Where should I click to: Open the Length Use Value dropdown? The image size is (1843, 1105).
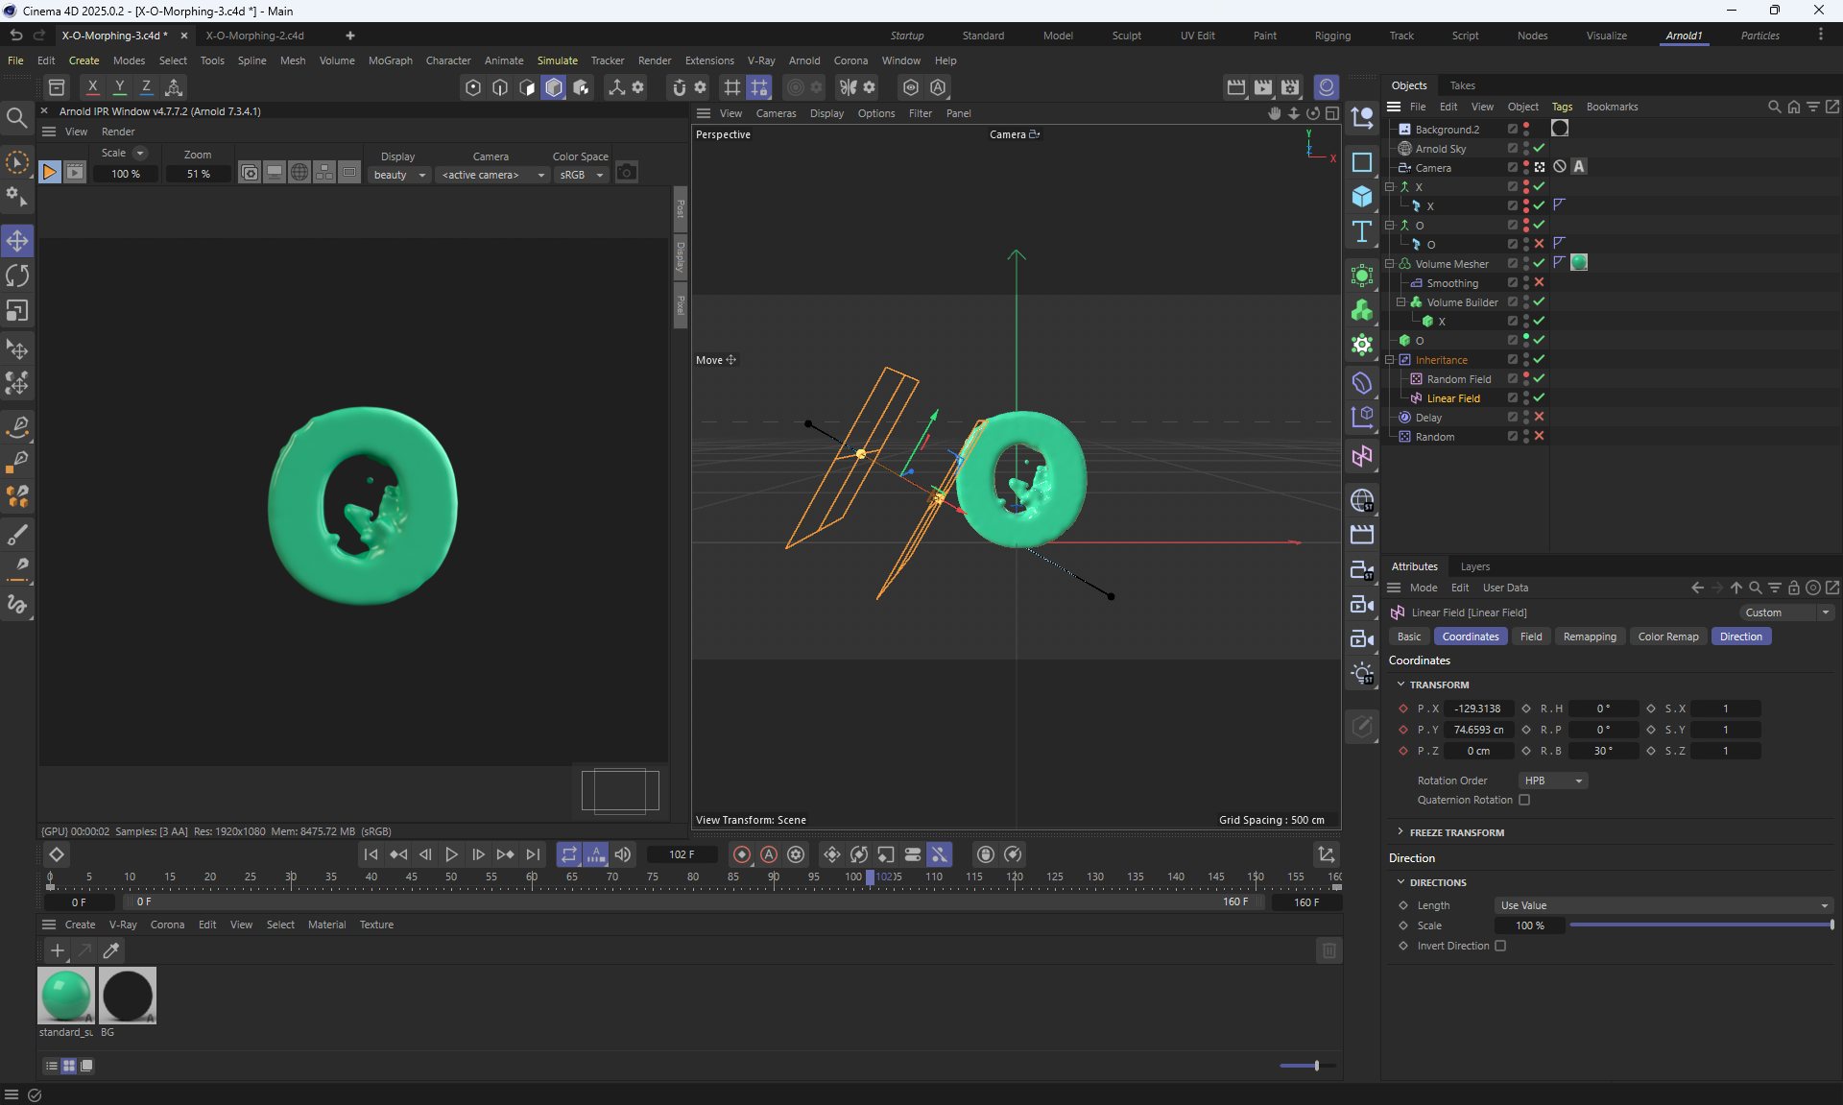[x=1663, y=905]
